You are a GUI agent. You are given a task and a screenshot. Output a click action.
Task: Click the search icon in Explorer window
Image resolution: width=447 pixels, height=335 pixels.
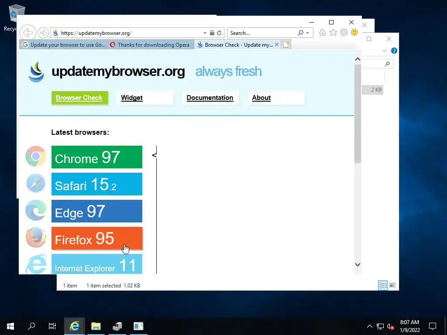point(387,64)
